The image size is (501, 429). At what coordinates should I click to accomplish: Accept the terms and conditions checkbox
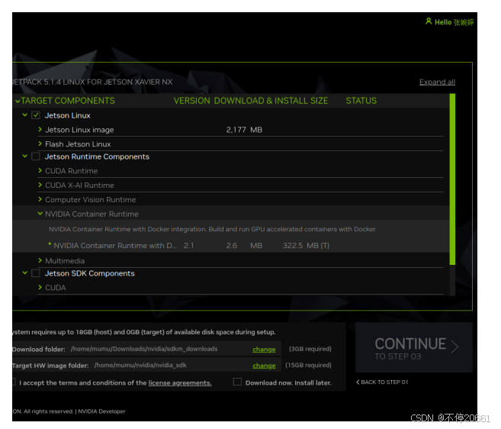point(14,382)
